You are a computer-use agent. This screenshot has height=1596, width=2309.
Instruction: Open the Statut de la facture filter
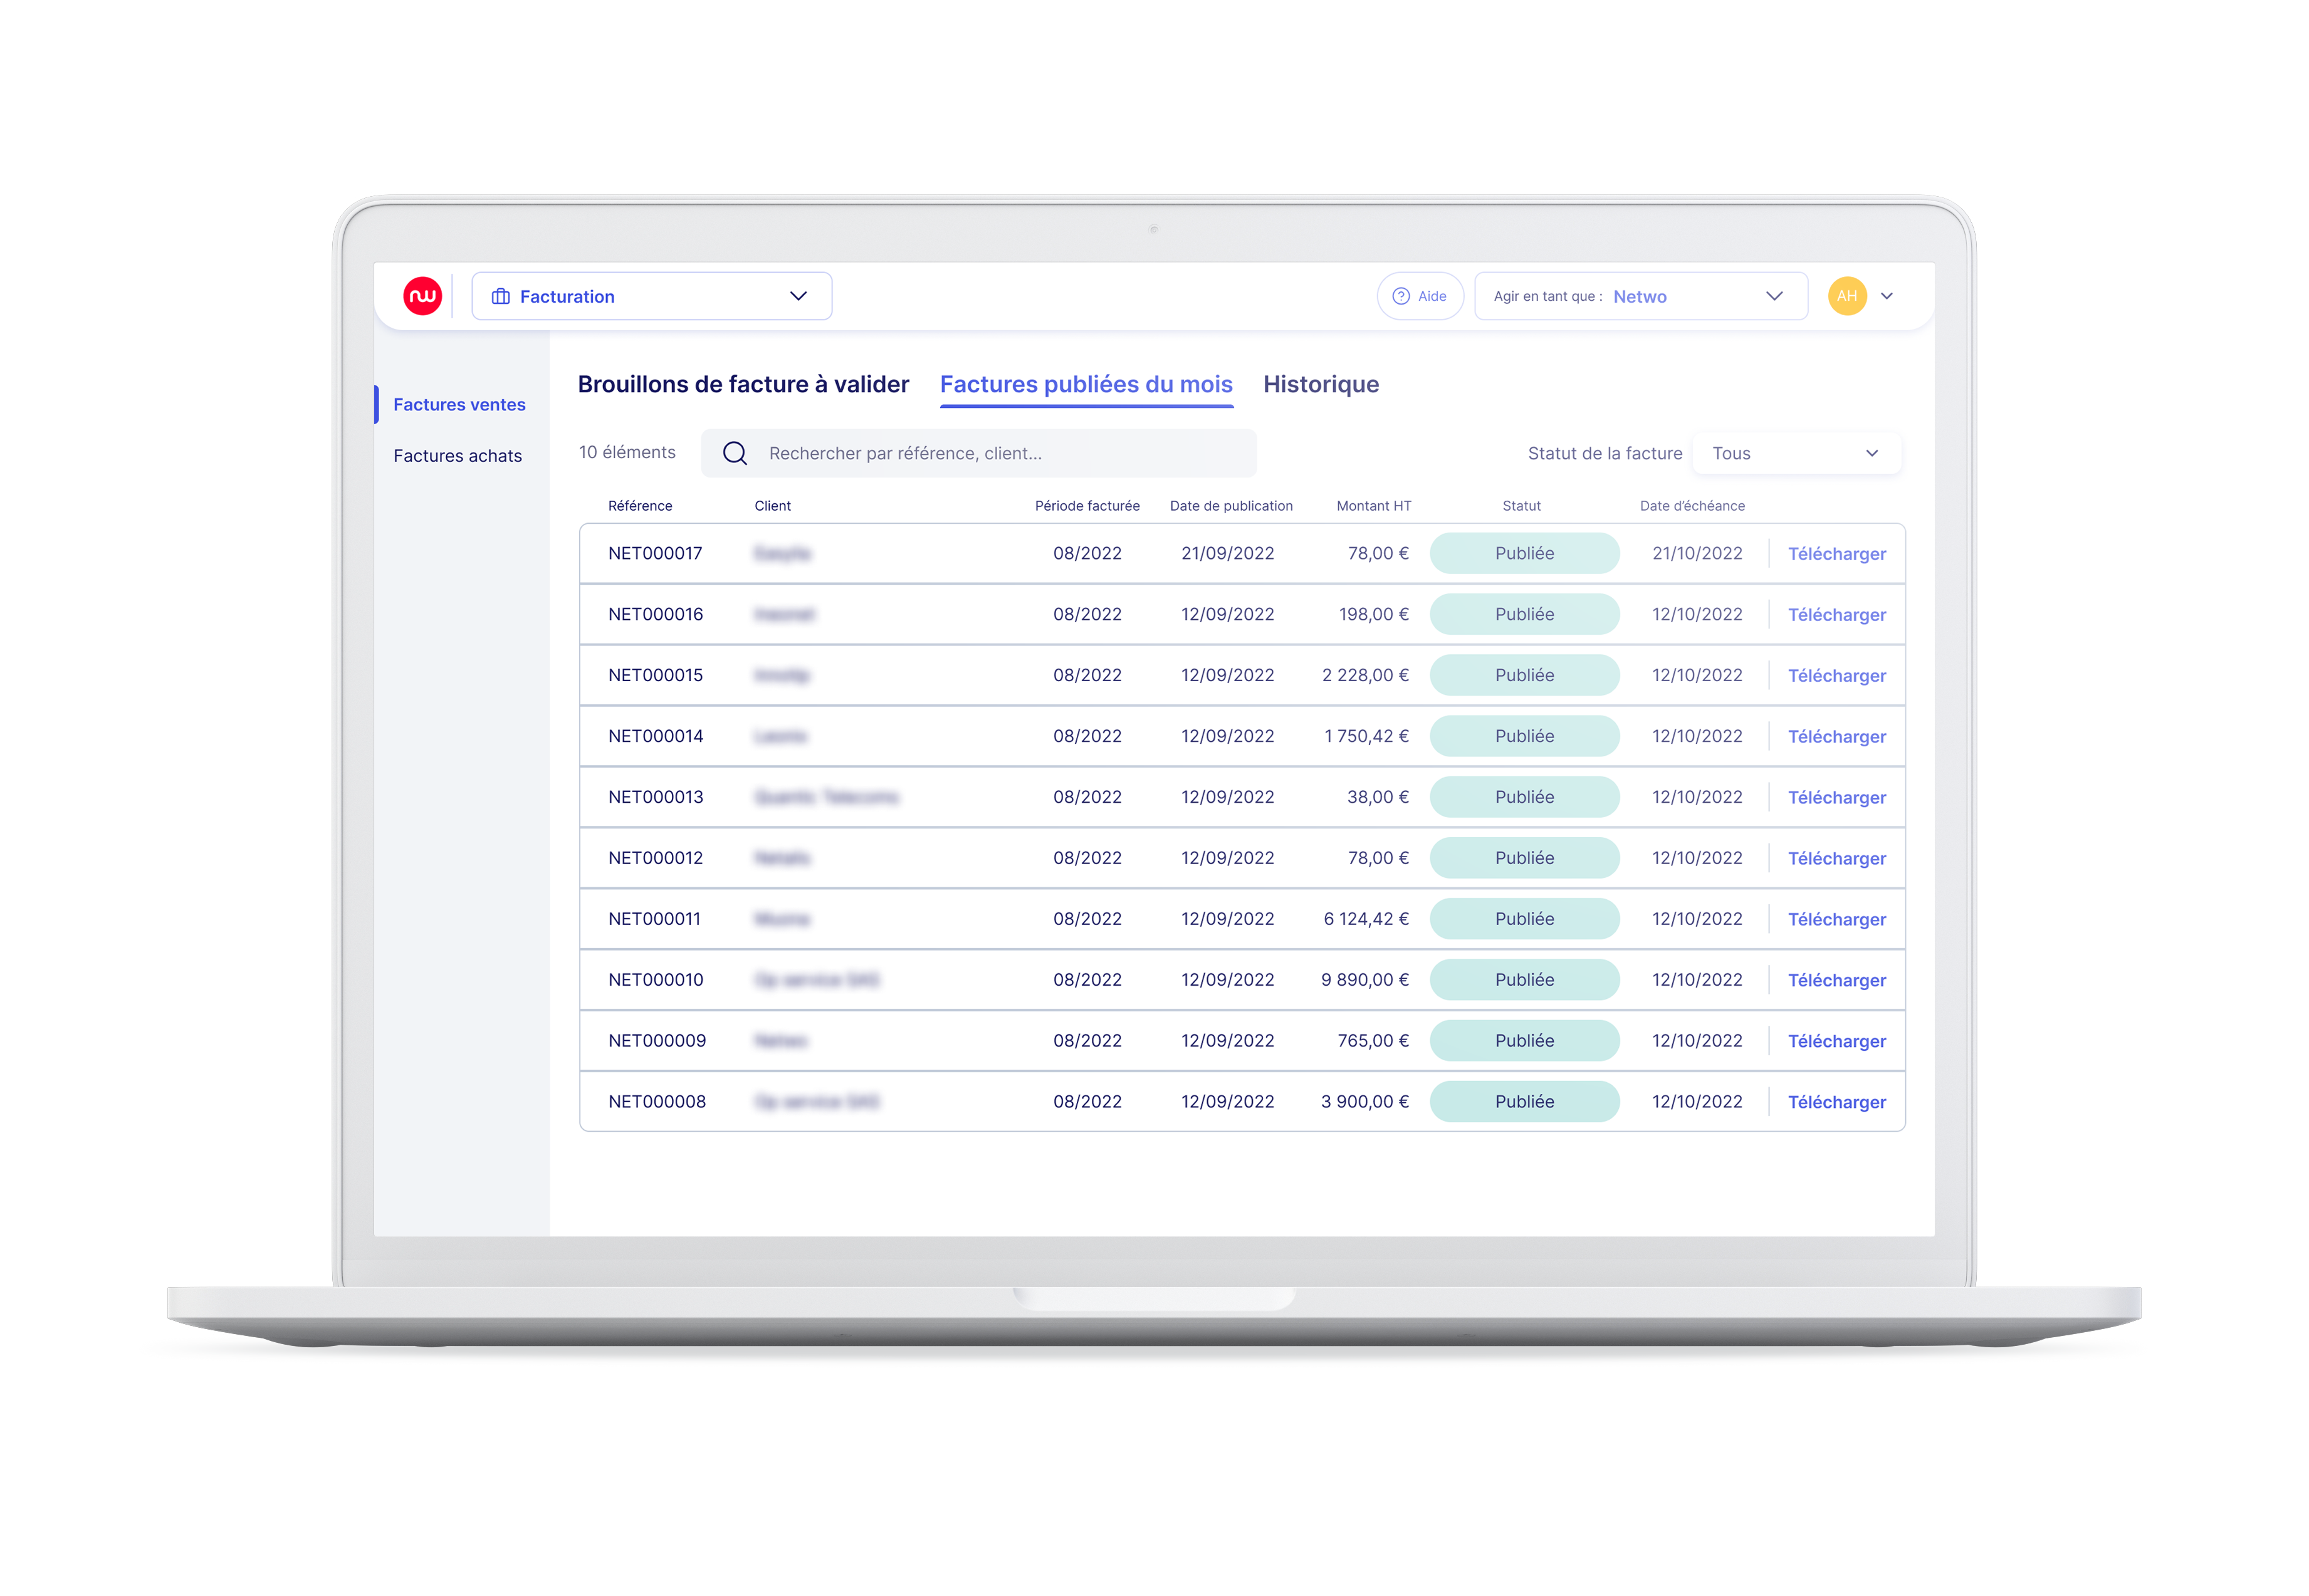[1796, 453]
